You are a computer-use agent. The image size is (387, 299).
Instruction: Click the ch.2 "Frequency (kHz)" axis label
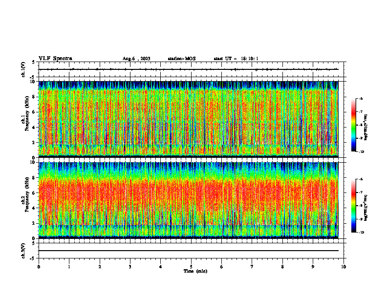[x=27, y=194]
